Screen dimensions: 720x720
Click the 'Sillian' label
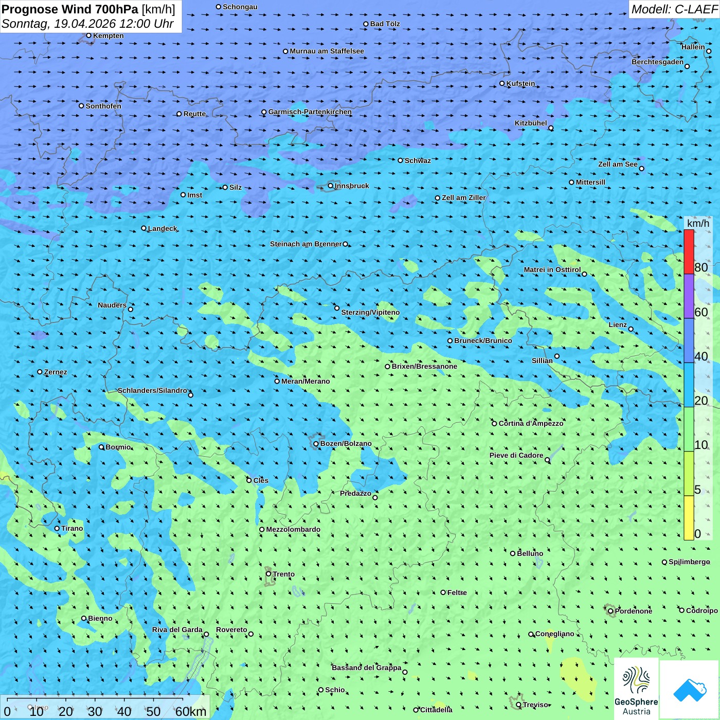click(x=543, y=361)
